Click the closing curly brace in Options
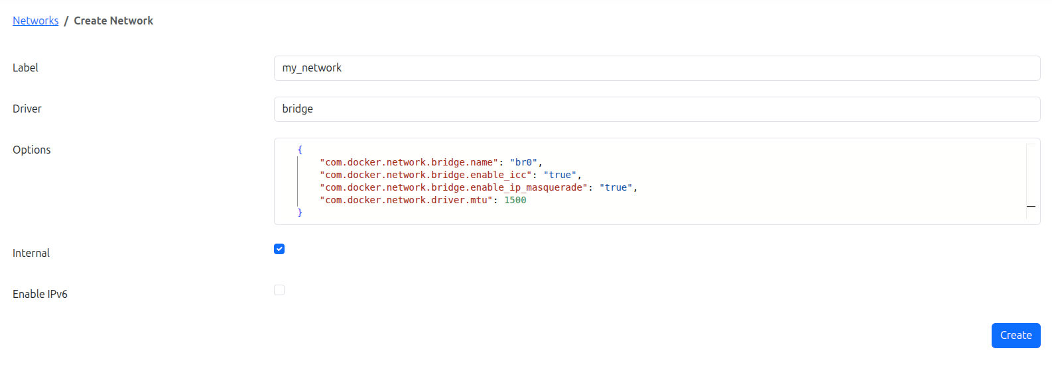This screenshot has height=376, width=1052. click(x=300, y=212)
